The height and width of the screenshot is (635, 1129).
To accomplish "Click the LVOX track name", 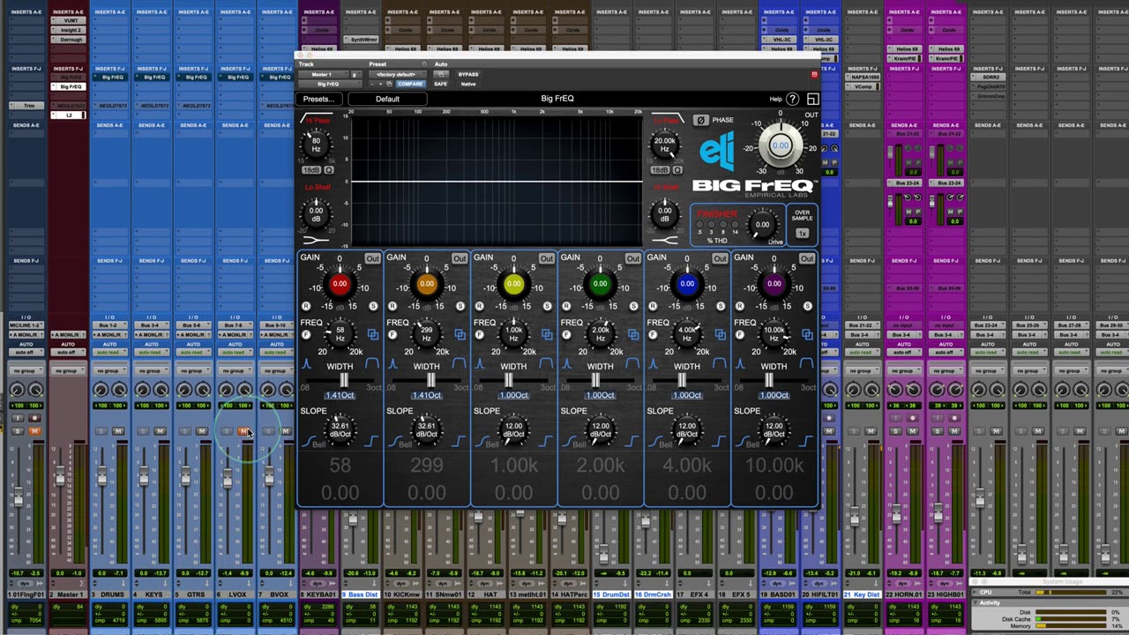I will coord(238,595).
